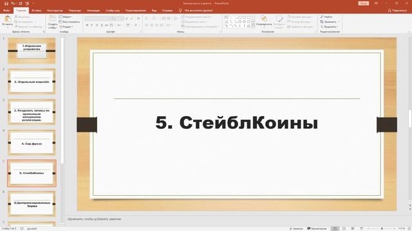Open the Анимация tab

[93, 10]
